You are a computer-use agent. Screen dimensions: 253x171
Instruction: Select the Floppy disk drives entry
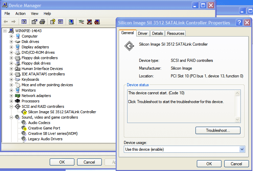(x=36, y=63)
